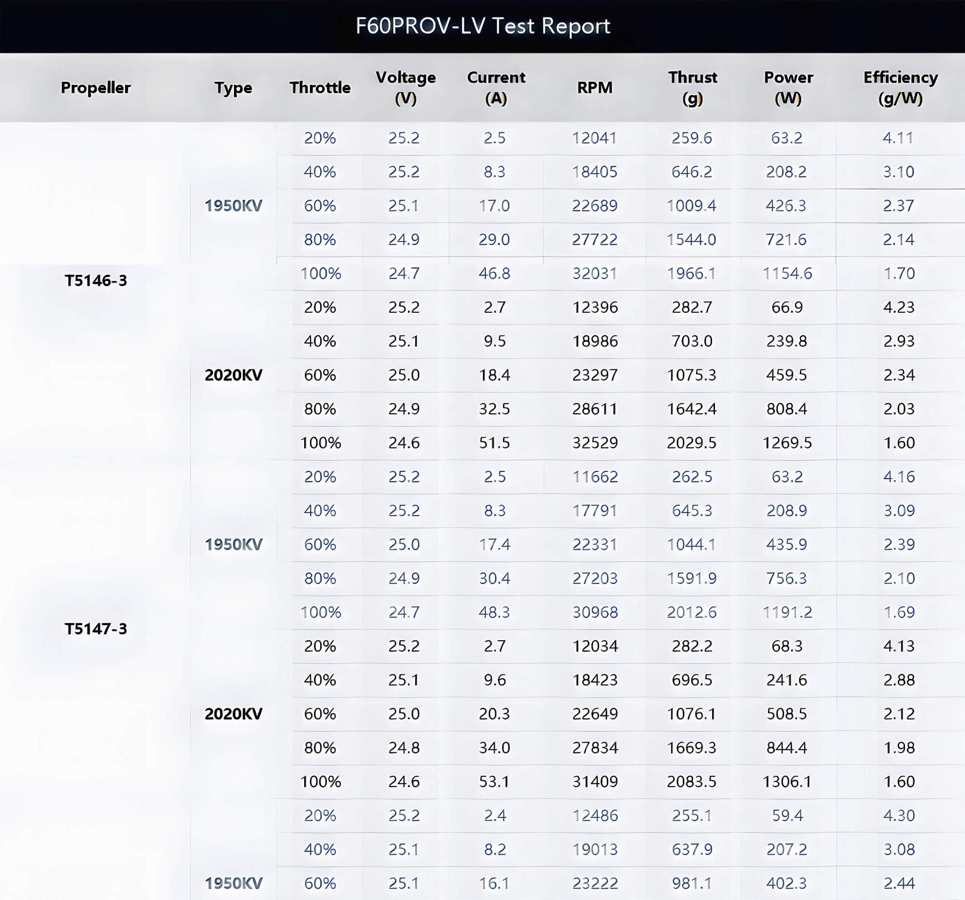Screen dimensions: 965x900
Task: Click the Voltage (V) column header
Action: pos(405,88)
